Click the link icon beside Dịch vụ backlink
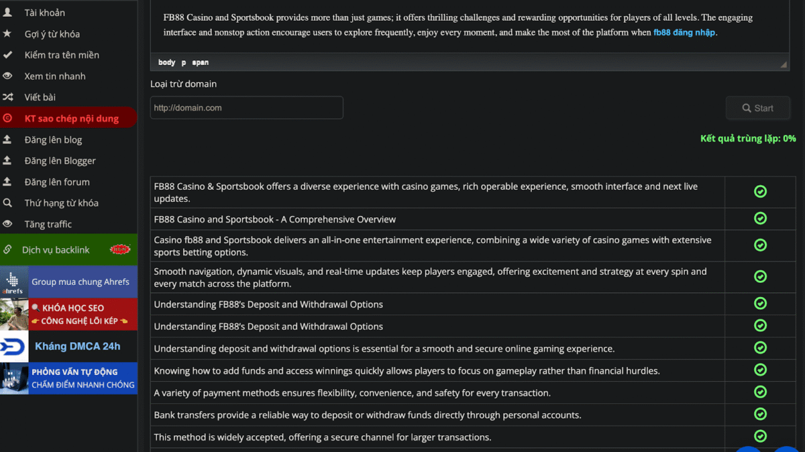The image size is (805, 452). pos(7,249)
